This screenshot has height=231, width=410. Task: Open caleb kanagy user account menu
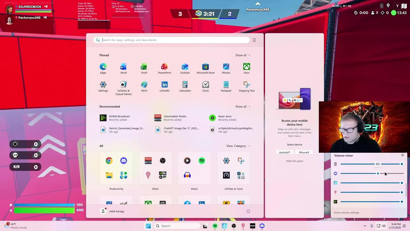pos(113,211)
